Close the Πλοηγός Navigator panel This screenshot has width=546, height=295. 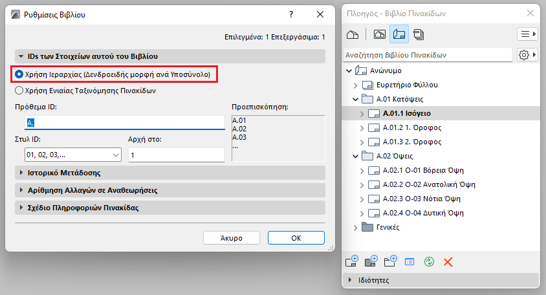[x=530, y=13]
